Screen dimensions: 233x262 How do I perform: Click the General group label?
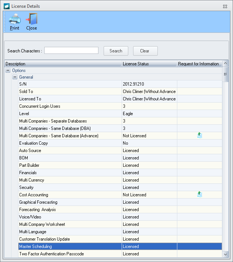click(26, 77)
